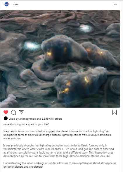Open the three-dot post options menu
Screen dimensions: 123x172
point(115,4)
